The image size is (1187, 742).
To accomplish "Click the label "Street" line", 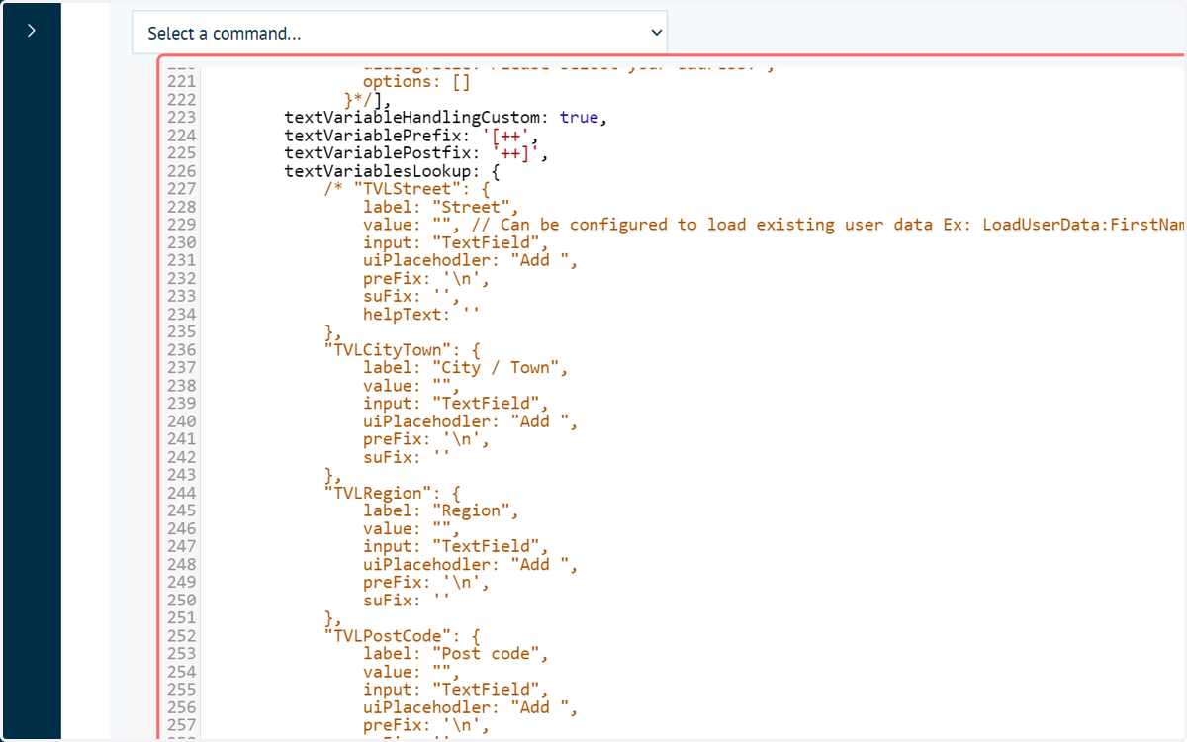I will tap(441, 207).
